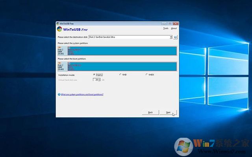Select the blue system partition bar
Image resolution: width=252 pixels, height=157 pixels.
(122, 51)
